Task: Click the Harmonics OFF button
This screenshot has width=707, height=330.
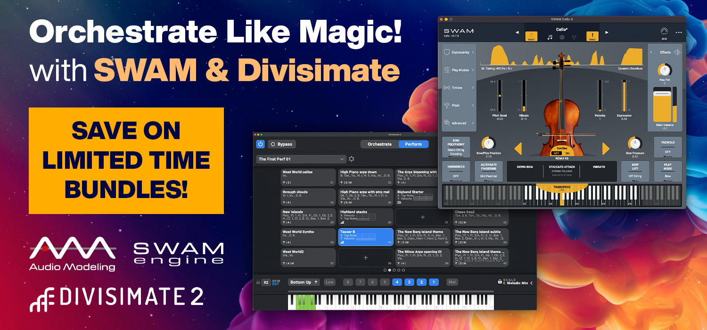Action: click(x=456, y=171)
